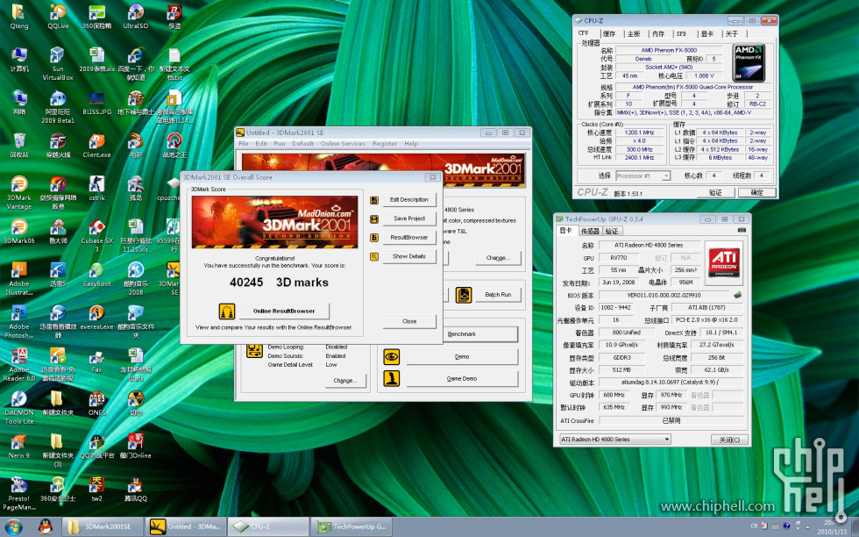Select the Sun VirtualBox desktop icon
859x537 pixels.
58,64
